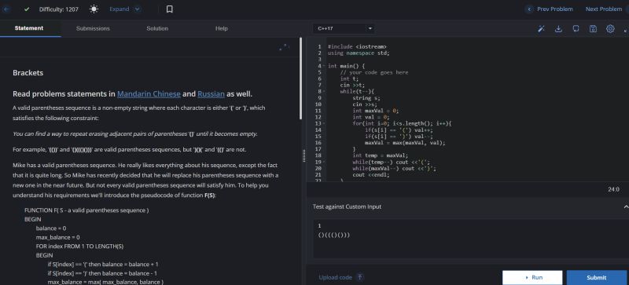Click the reset code icon in the editor toolbar
629x285 pixels.
click(x=576, y=29)
